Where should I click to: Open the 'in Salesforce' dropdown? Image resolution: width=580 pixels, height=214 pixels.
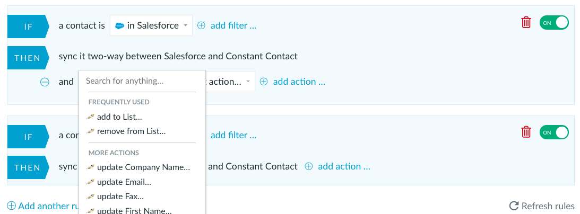pyautogui.click(x=151, y=25)
